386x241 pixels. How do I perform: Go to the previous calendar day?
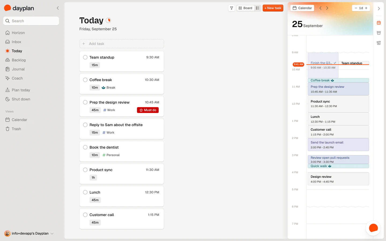tap(320, 8)
